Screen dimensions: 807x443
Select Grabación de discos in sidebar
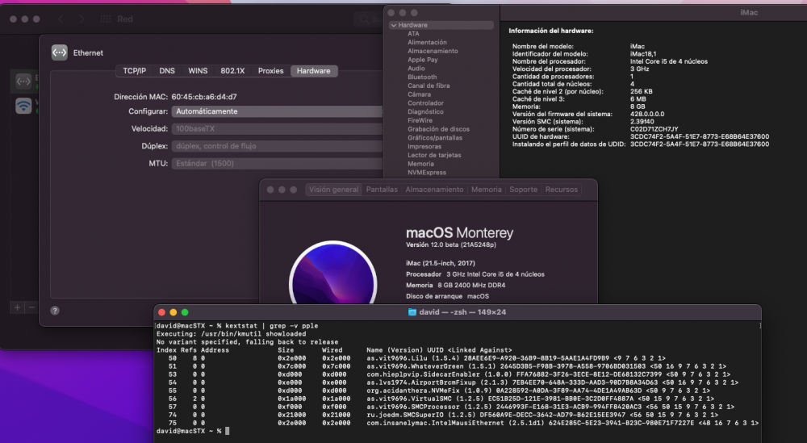(x=438, y=129)
